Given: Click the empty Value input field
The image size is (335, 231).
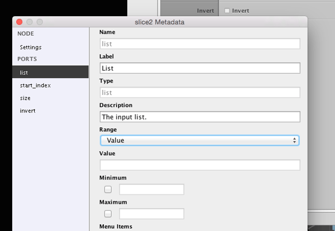Looking at the screenshot, I should point(200,165).
